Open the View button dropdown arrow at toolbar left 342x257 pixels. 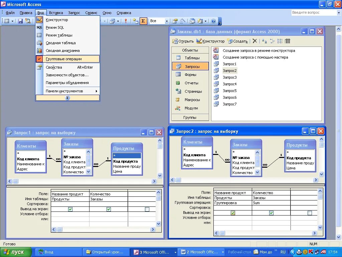click(12, 21)
